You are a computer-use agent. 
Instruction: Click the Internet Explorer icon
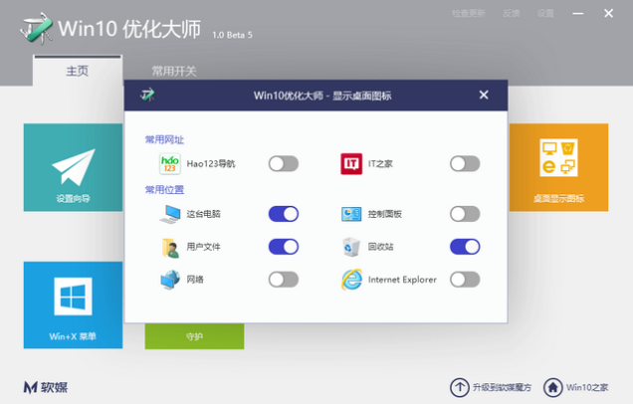(351, 280)
